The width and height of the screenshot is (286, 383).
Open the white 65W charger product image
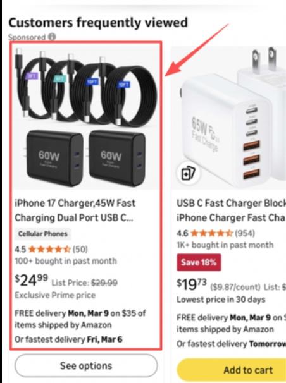(x=228, y=118)
